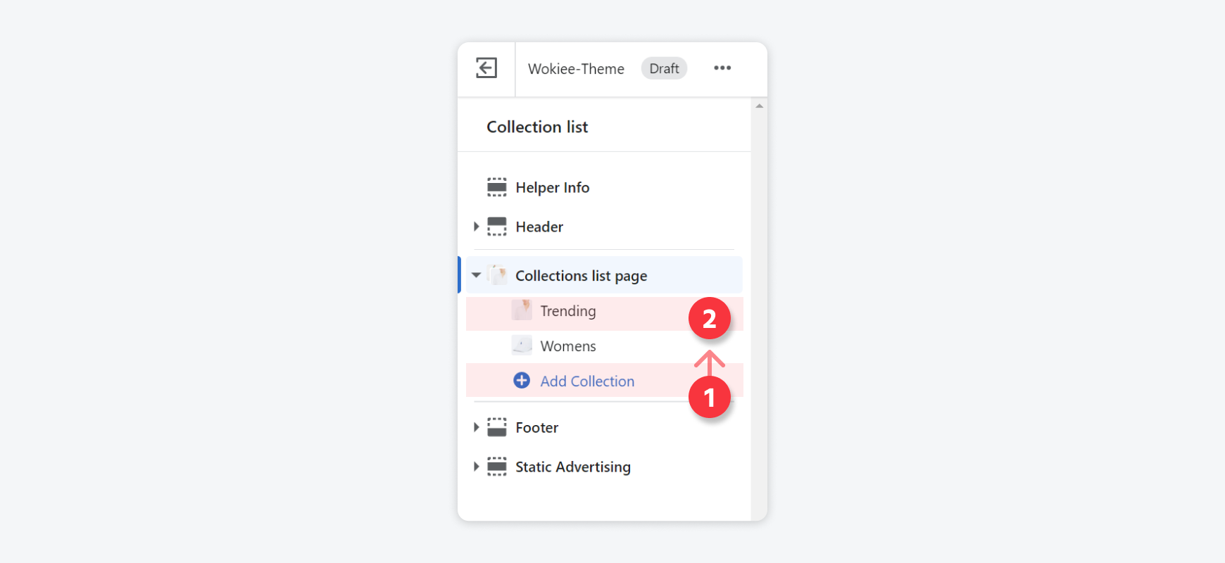Open the three-dot more actions menu
1225x563 pixels.
[722, 68]
